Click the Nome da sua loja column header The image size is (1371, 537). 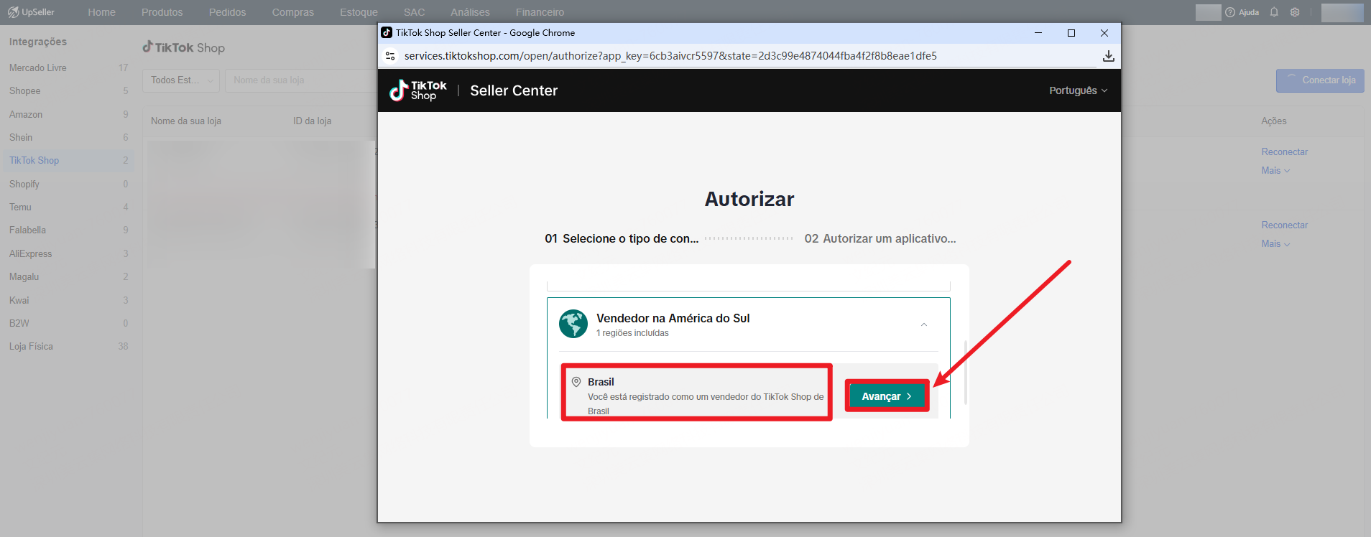[x=186, y=121]
